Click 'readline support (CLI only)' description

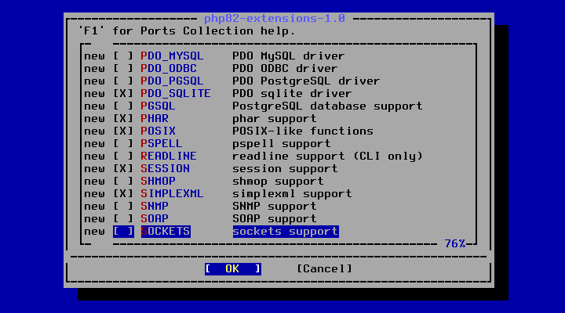pos(327,156)
